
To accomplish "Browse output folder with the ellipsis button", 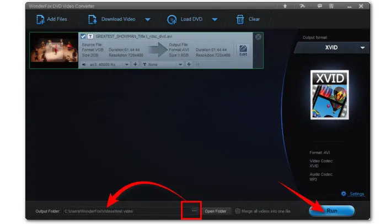I will (x=194, y=211).
